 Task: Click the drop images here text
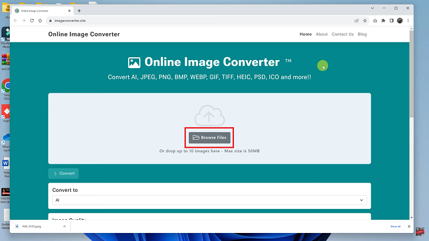[x=209, y=151]
